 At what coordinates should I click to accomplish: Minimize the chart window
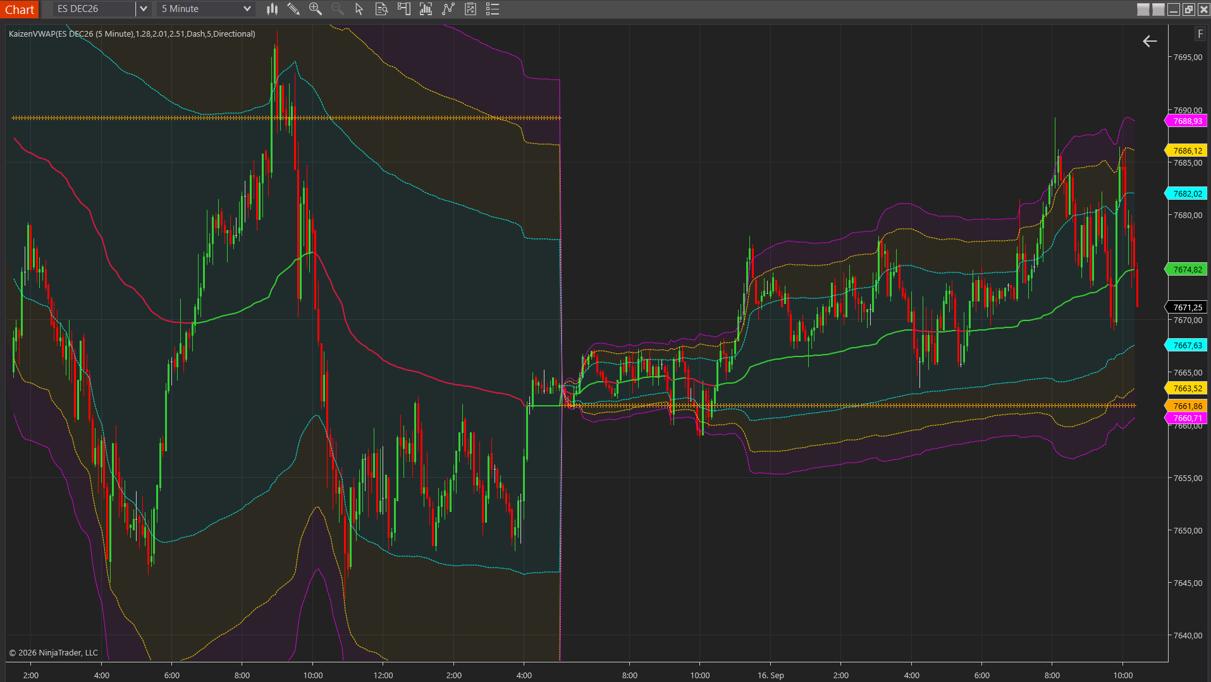[1174, 9]
